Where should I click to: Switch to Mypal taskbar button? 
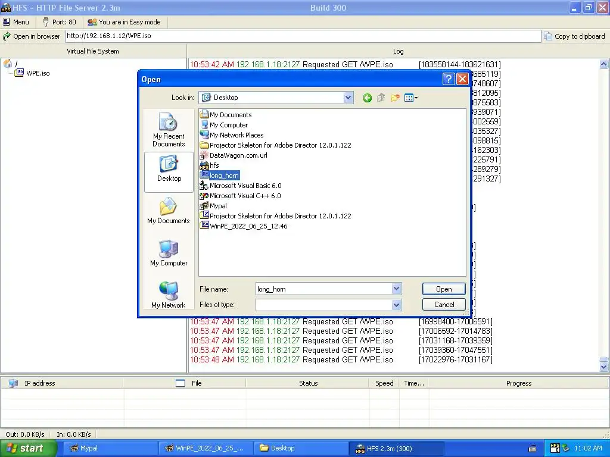coord(109,449)
